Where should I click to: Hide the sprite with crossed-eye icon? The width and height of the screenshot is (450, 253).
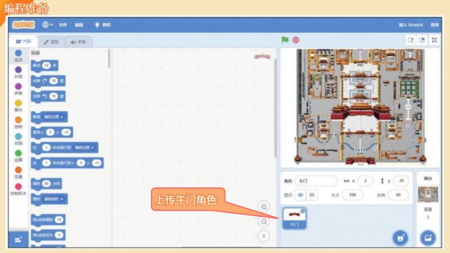point(312,195)
